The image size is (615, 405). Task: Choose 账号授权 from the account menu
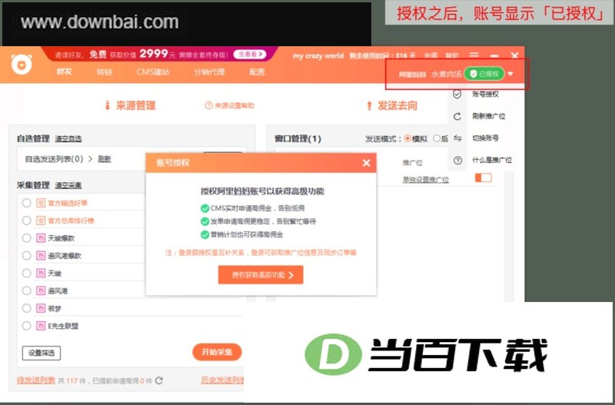coord(485,94)
